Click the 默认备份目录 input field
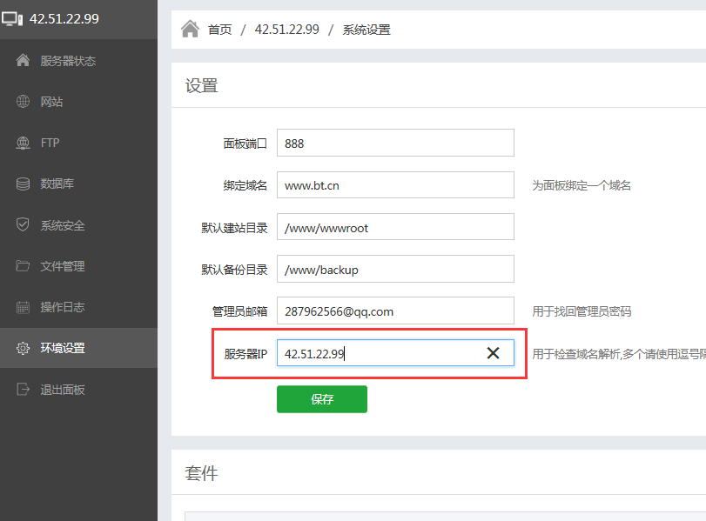This screenshot has height=521, width=706. tap(395, 269)
